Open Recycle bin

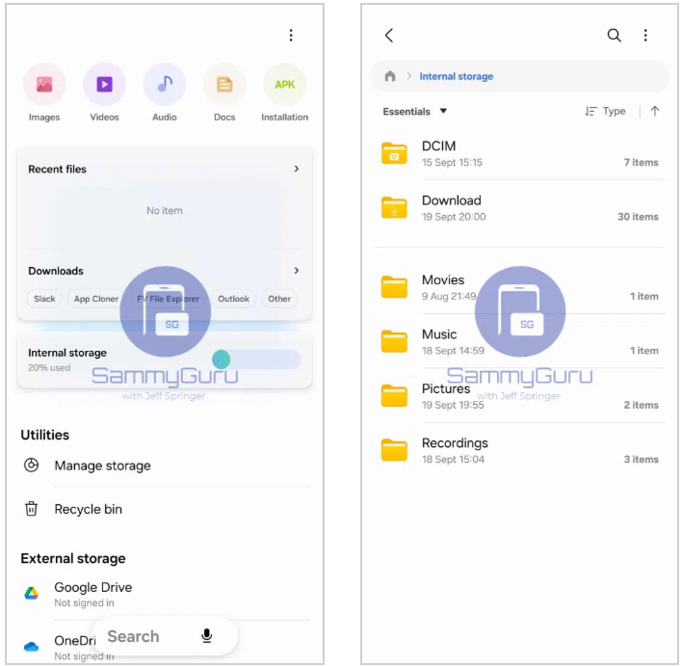[165, 509]
